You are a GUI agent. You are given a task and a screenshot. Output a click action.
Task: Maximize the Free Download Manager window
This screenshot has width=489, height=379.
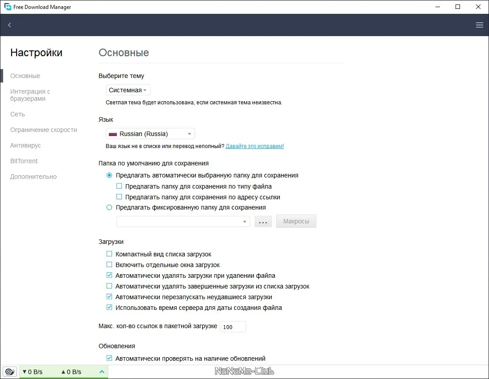458,7
